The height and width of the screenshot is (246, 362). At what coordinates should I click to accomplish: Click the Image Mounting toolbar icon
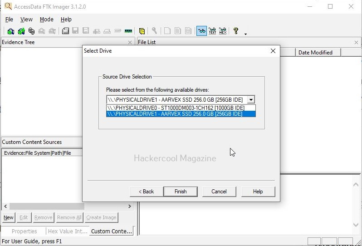(31, 31)
